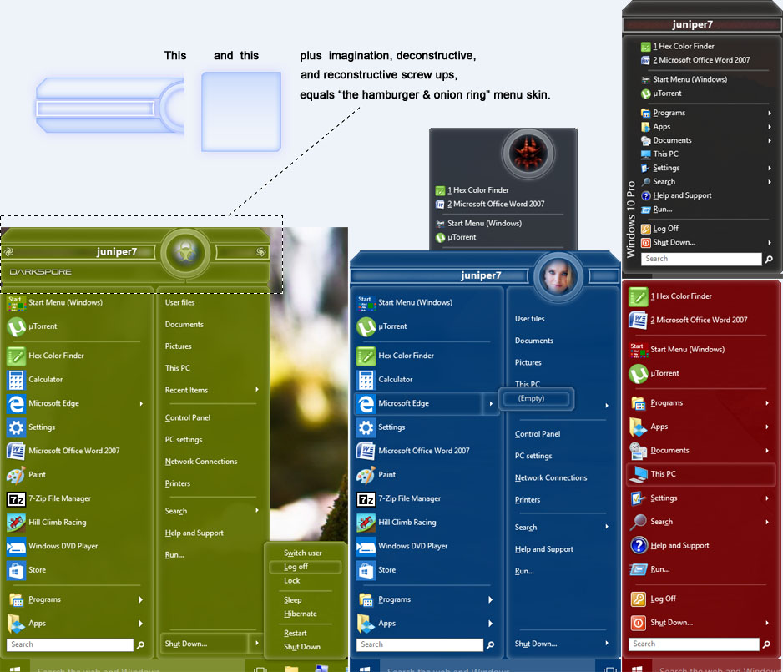The height and width of the screenshot is (672, 783).
Task: Launch µTorrent from the red menu
Action: 664,373
